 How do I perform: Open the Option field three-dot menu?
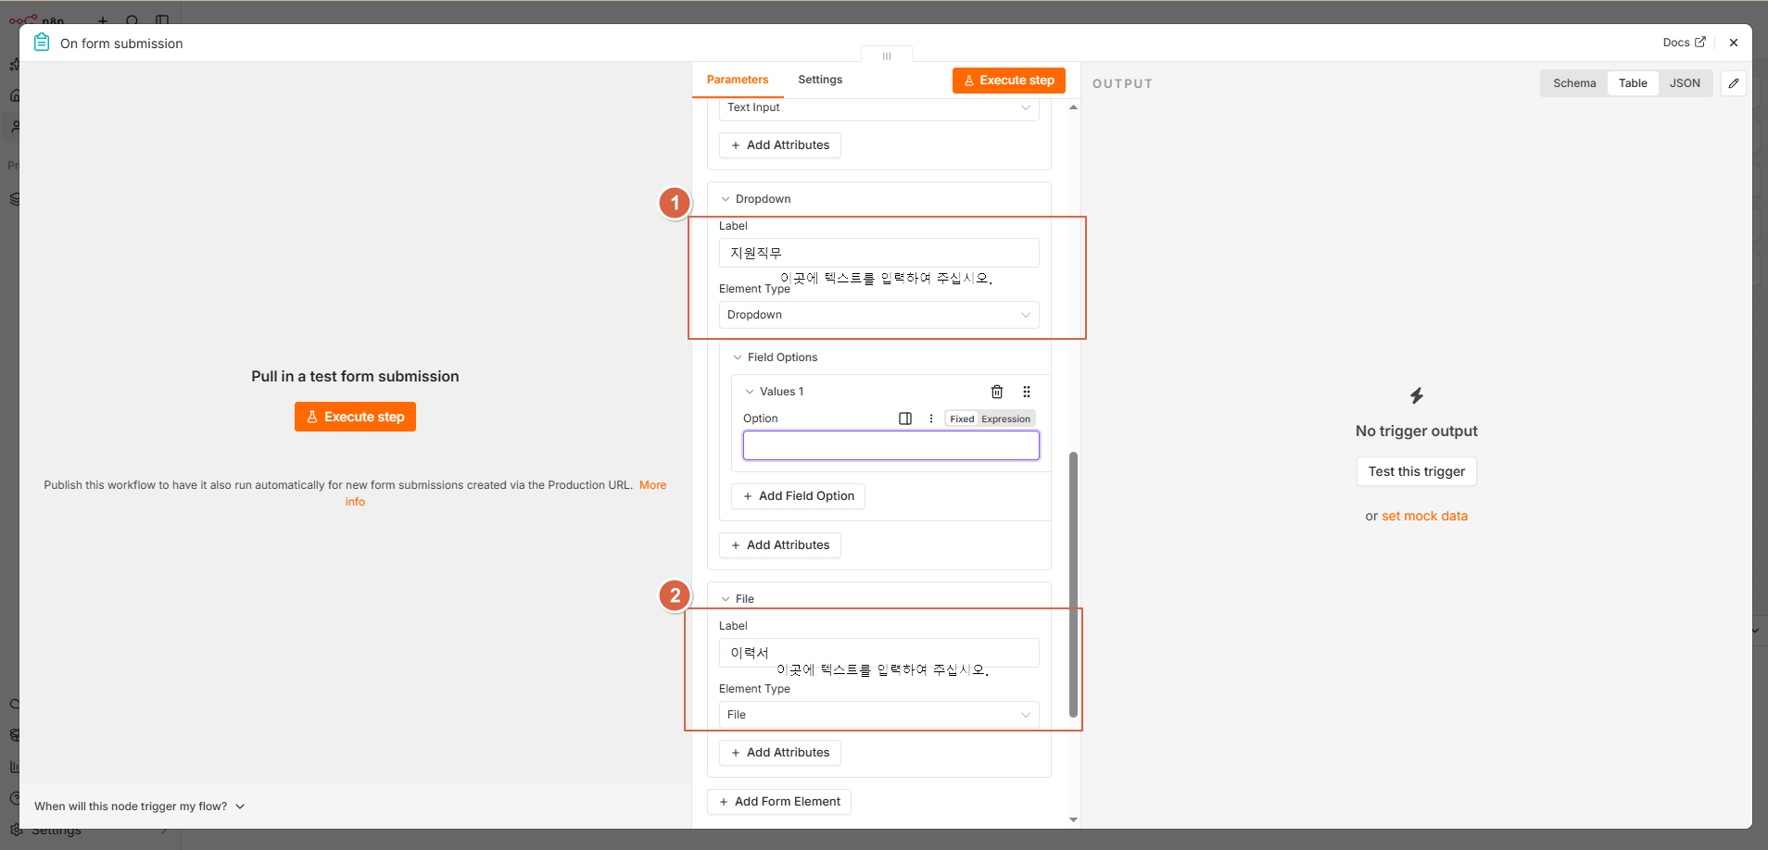(931, 419)
